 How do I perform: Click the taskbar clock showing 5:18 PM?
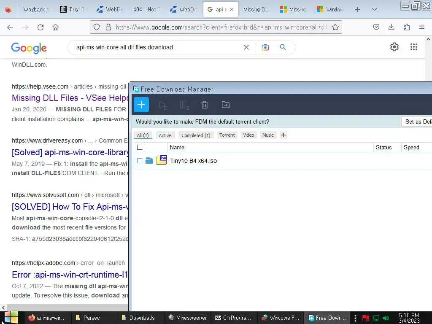(409, 318)
